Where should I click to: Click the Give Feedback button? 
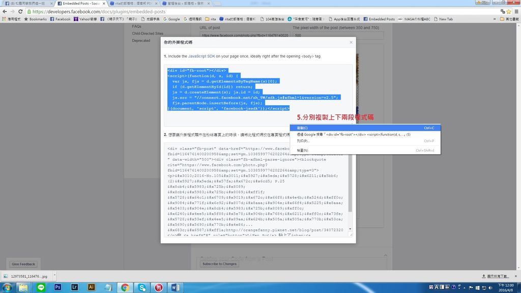click(x=23, y=264)
